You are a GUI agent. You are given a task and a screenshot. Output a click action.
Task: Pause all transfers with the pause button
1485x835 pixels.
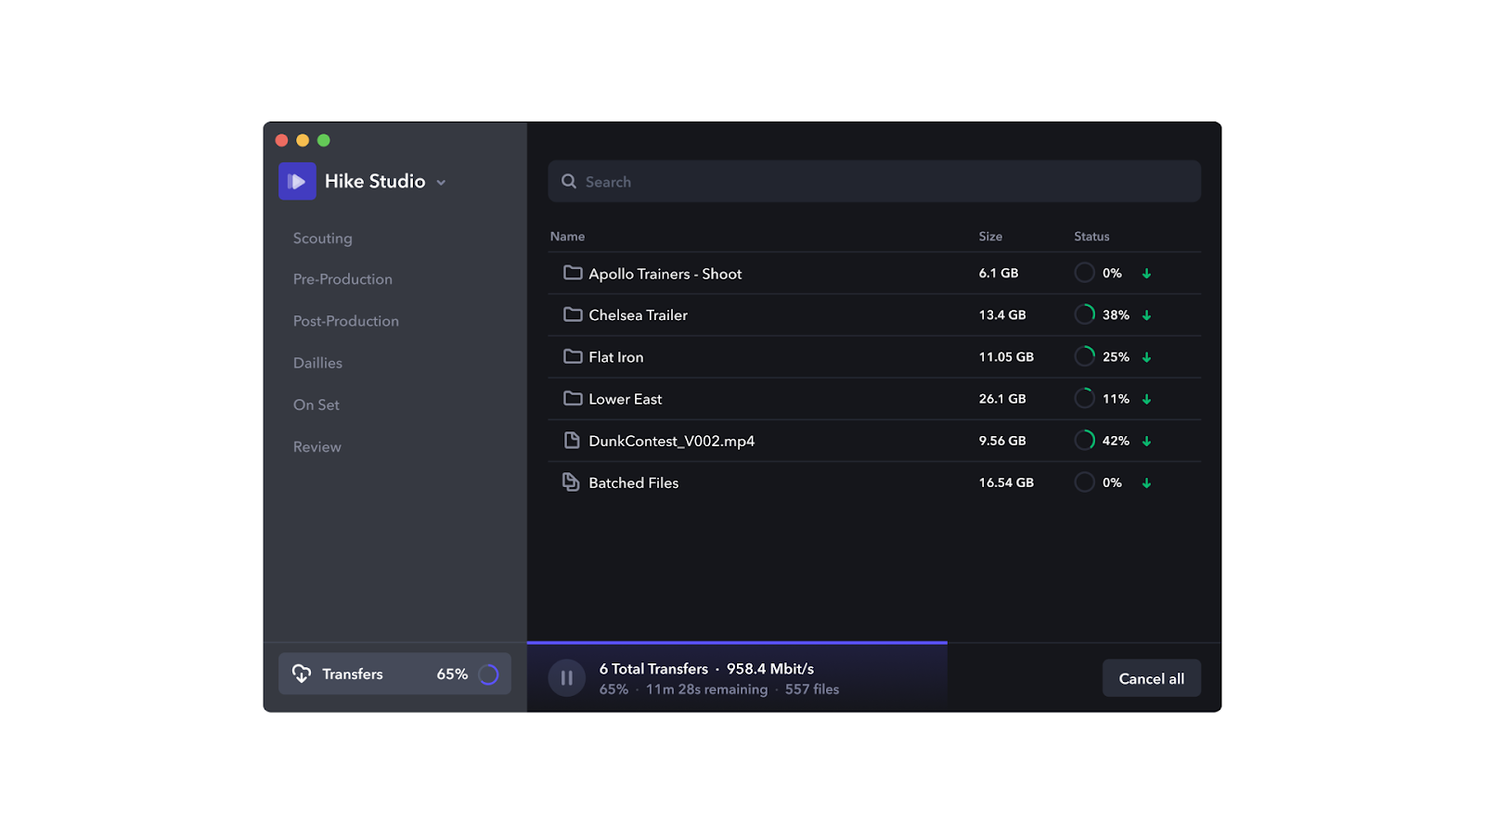tap(566, 678)
